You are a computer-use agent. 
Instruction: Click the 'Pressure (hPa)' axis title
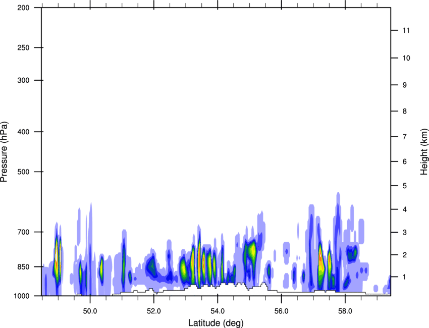tap(4, 151)
